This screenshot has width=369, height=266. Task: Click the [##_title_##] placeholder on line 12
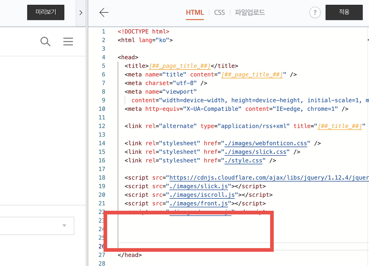coord(340,126)
